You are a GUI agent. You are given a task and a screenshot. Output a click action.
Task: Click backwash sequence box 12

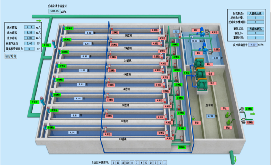[127, 163]
